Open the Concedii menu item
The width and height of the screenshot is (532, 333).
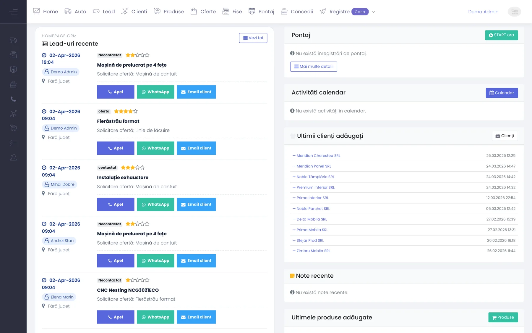pos(297,12)
